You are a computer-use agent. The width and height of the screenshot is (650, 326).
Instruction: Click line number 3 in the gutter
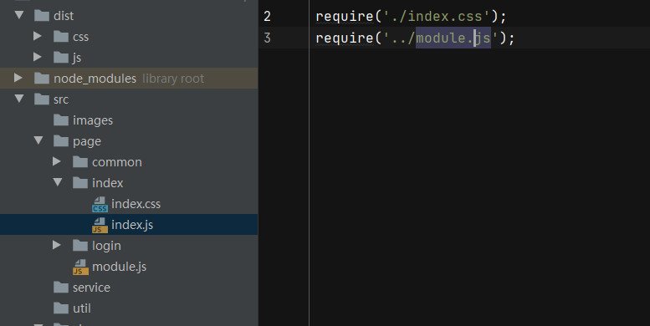pos(268,38)
